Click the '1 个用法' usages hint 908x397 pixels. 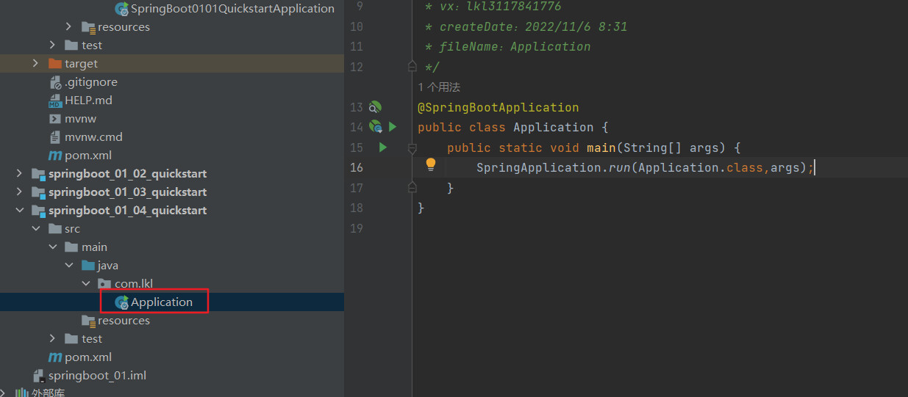point(439,87)
